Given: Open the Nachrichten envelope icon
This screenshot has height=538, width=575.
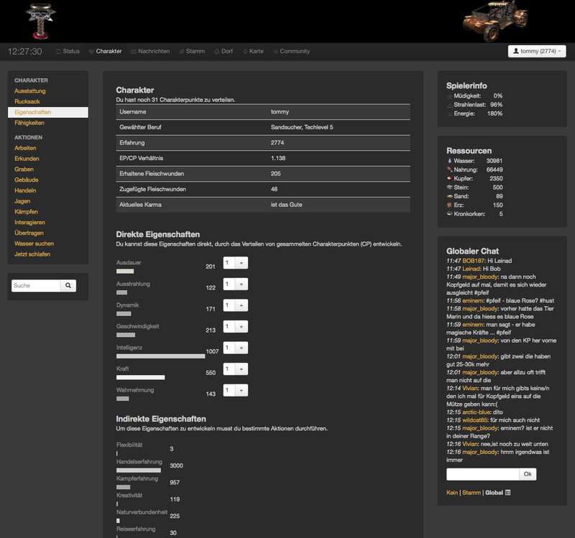Looking at the screenshot, I should (x=132, y=51).
